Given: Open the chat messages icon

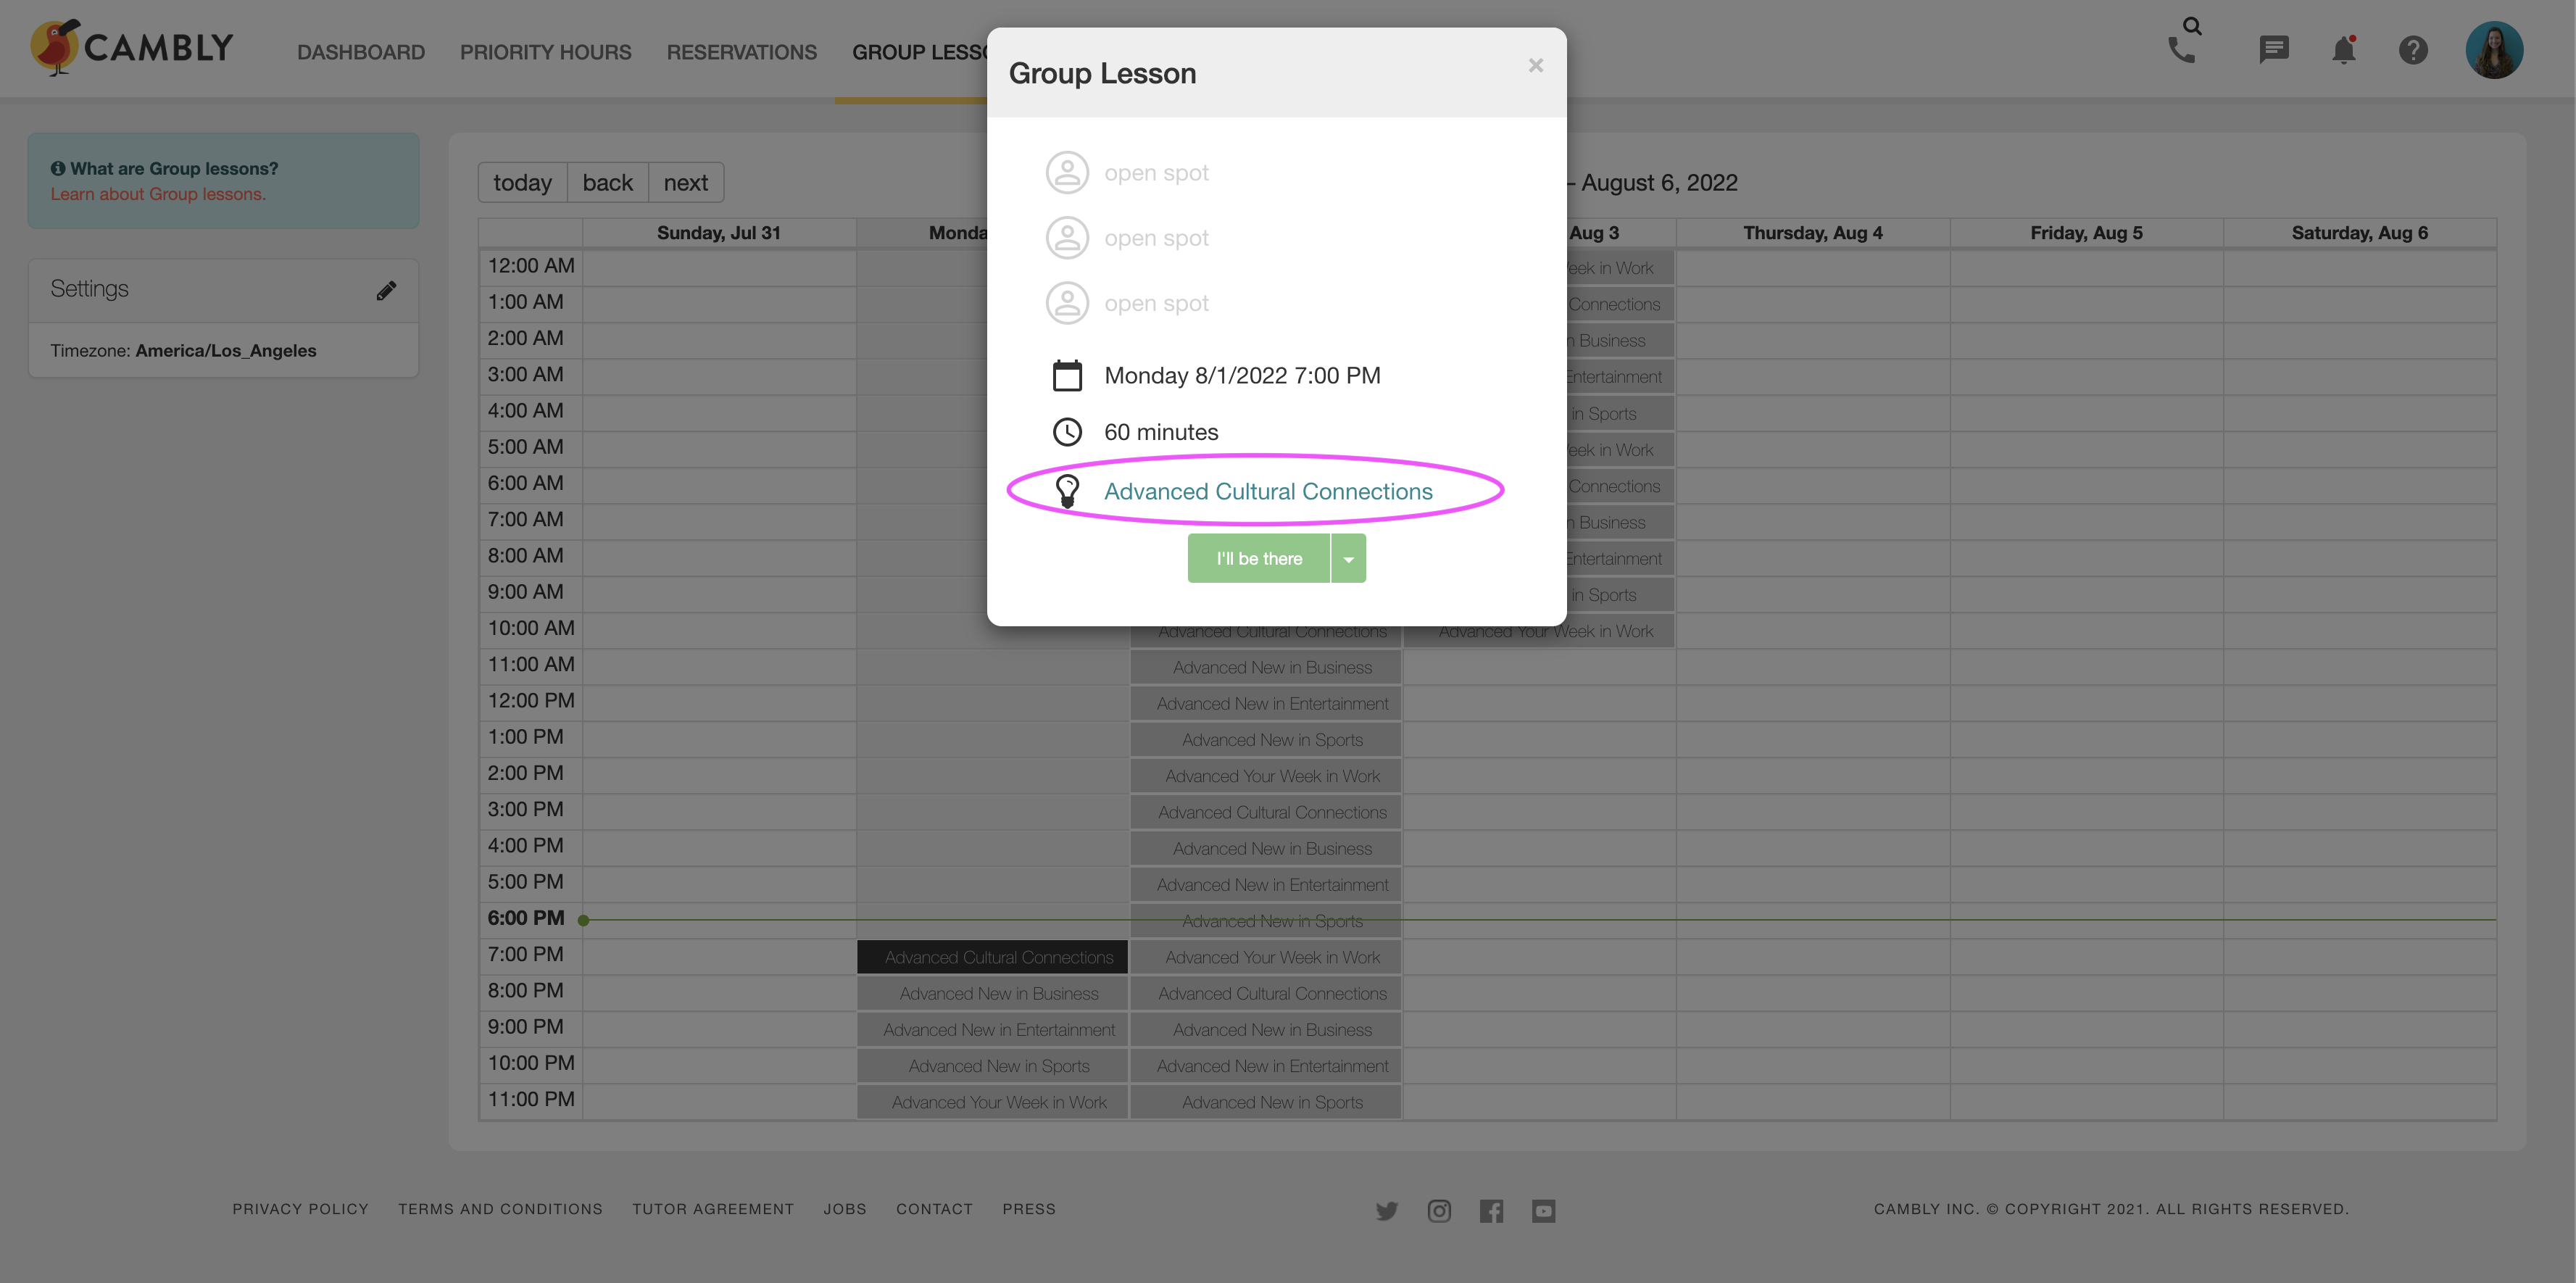Looking at the screenshot, I should (x=2274, y=49).
